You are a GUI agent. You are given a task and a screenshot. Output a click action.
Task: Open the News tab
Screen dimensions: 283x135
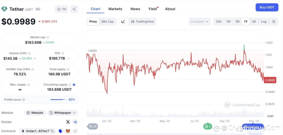(x=135, y=9)
